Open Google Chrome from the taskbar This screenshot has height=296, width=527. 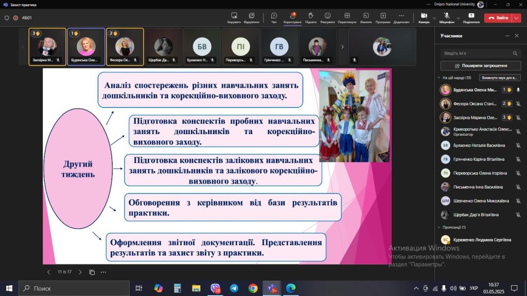click(253, 288)
